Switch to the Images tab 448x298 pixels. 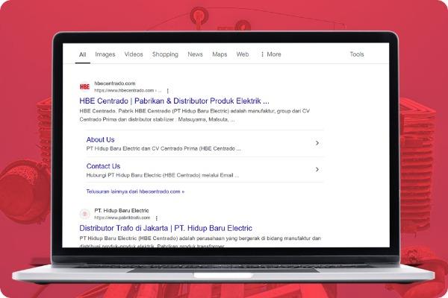point(105,54)
